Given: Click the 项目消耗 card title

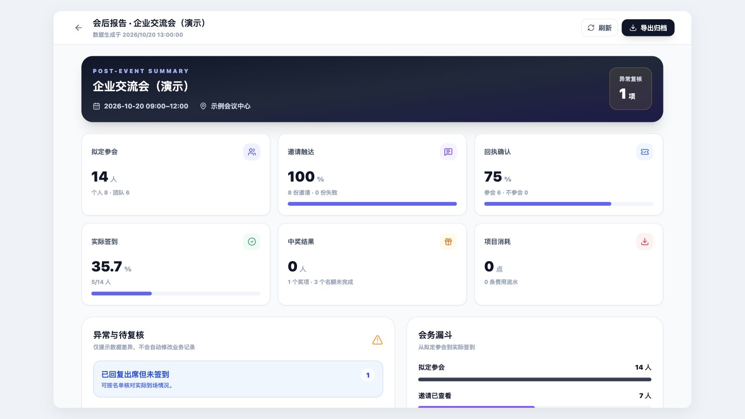Looking at the screenshot, I should tap(497, 242).
